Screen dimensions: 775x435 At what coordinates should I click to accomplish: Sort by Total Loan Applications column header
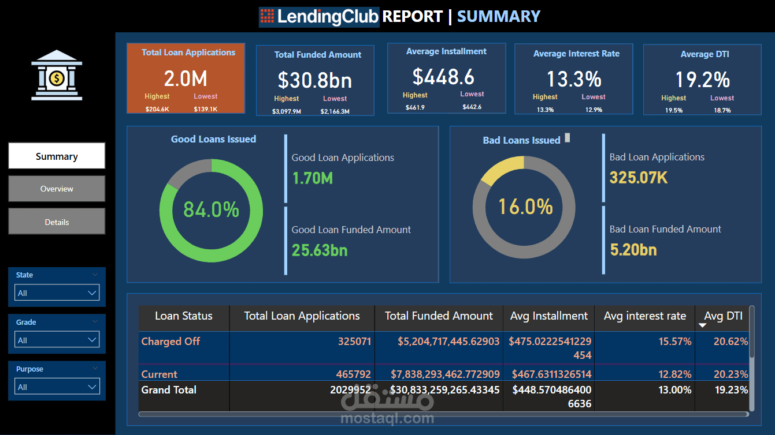point(302,316)
